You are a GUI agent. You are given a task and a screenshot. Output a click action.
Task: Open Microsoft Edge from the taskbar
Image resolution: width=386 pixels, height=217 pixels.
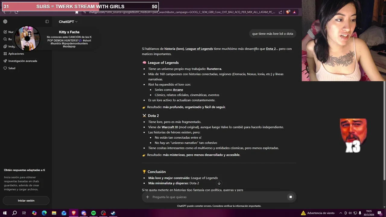coord(44,213)
